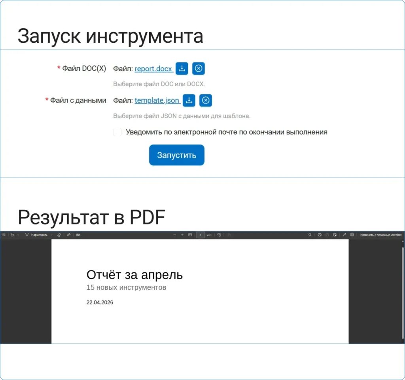Zoom in on the PDF
405x380 pixels.
pyautogui.click(x=182, y=235)
